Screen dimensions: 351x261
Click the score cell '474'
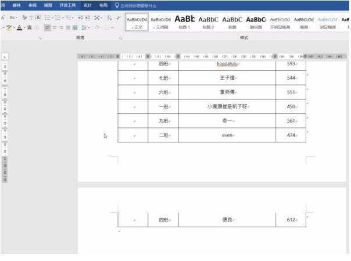point(291,135)
